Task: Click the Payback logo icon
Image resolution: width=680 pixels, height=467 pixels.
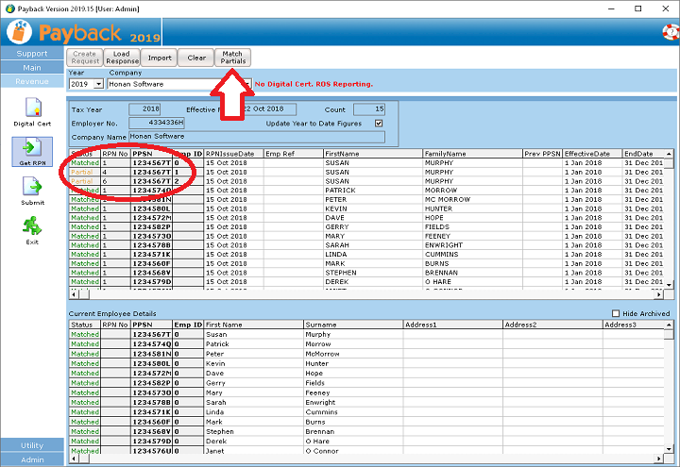Action: (x=19, y=33)
